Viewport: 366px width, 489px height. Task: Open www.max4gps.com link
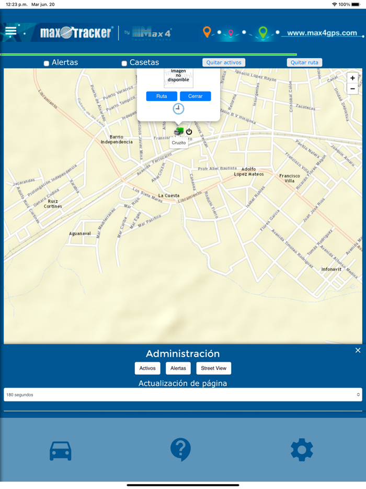[x=322, y=33]
